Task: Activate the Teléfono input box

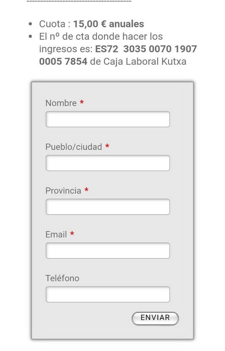Action: pos(108,294)
